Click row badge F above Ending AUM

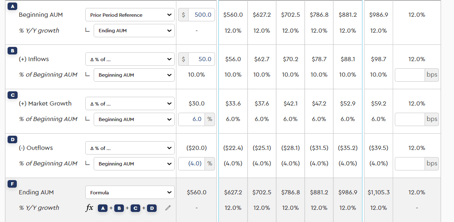point(12,184)
